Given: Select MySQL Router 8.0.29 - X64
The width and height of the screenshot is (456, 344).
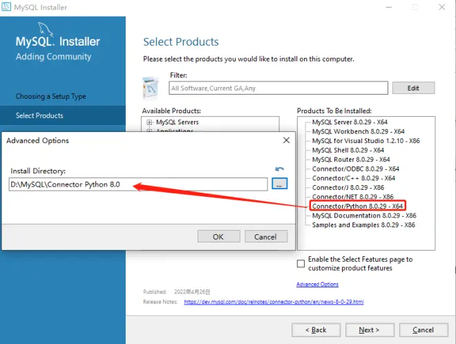Looking at the screenshot, I should 351,160.
